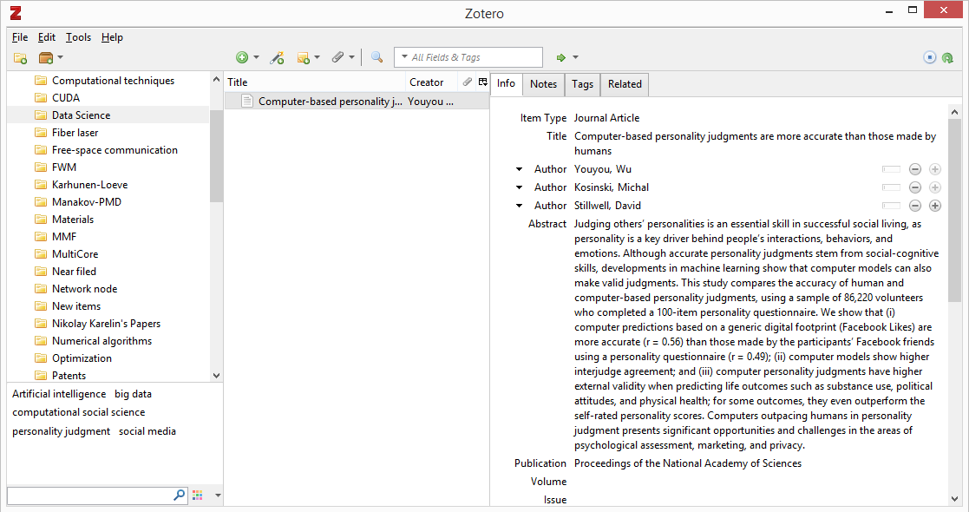Select the Fiber laser collection
Viewport: 969px width, 512px height.
click(x=75, y=132)
